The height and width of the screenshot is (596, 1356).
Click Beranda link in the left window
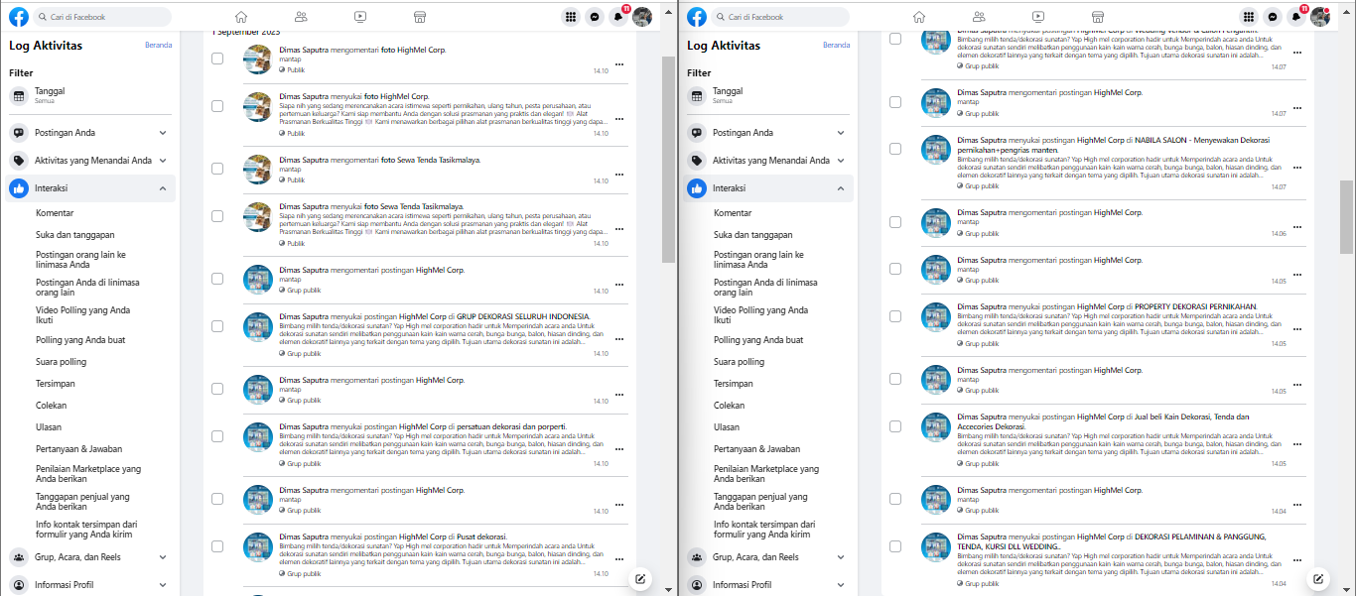click(x=158, y=45)
